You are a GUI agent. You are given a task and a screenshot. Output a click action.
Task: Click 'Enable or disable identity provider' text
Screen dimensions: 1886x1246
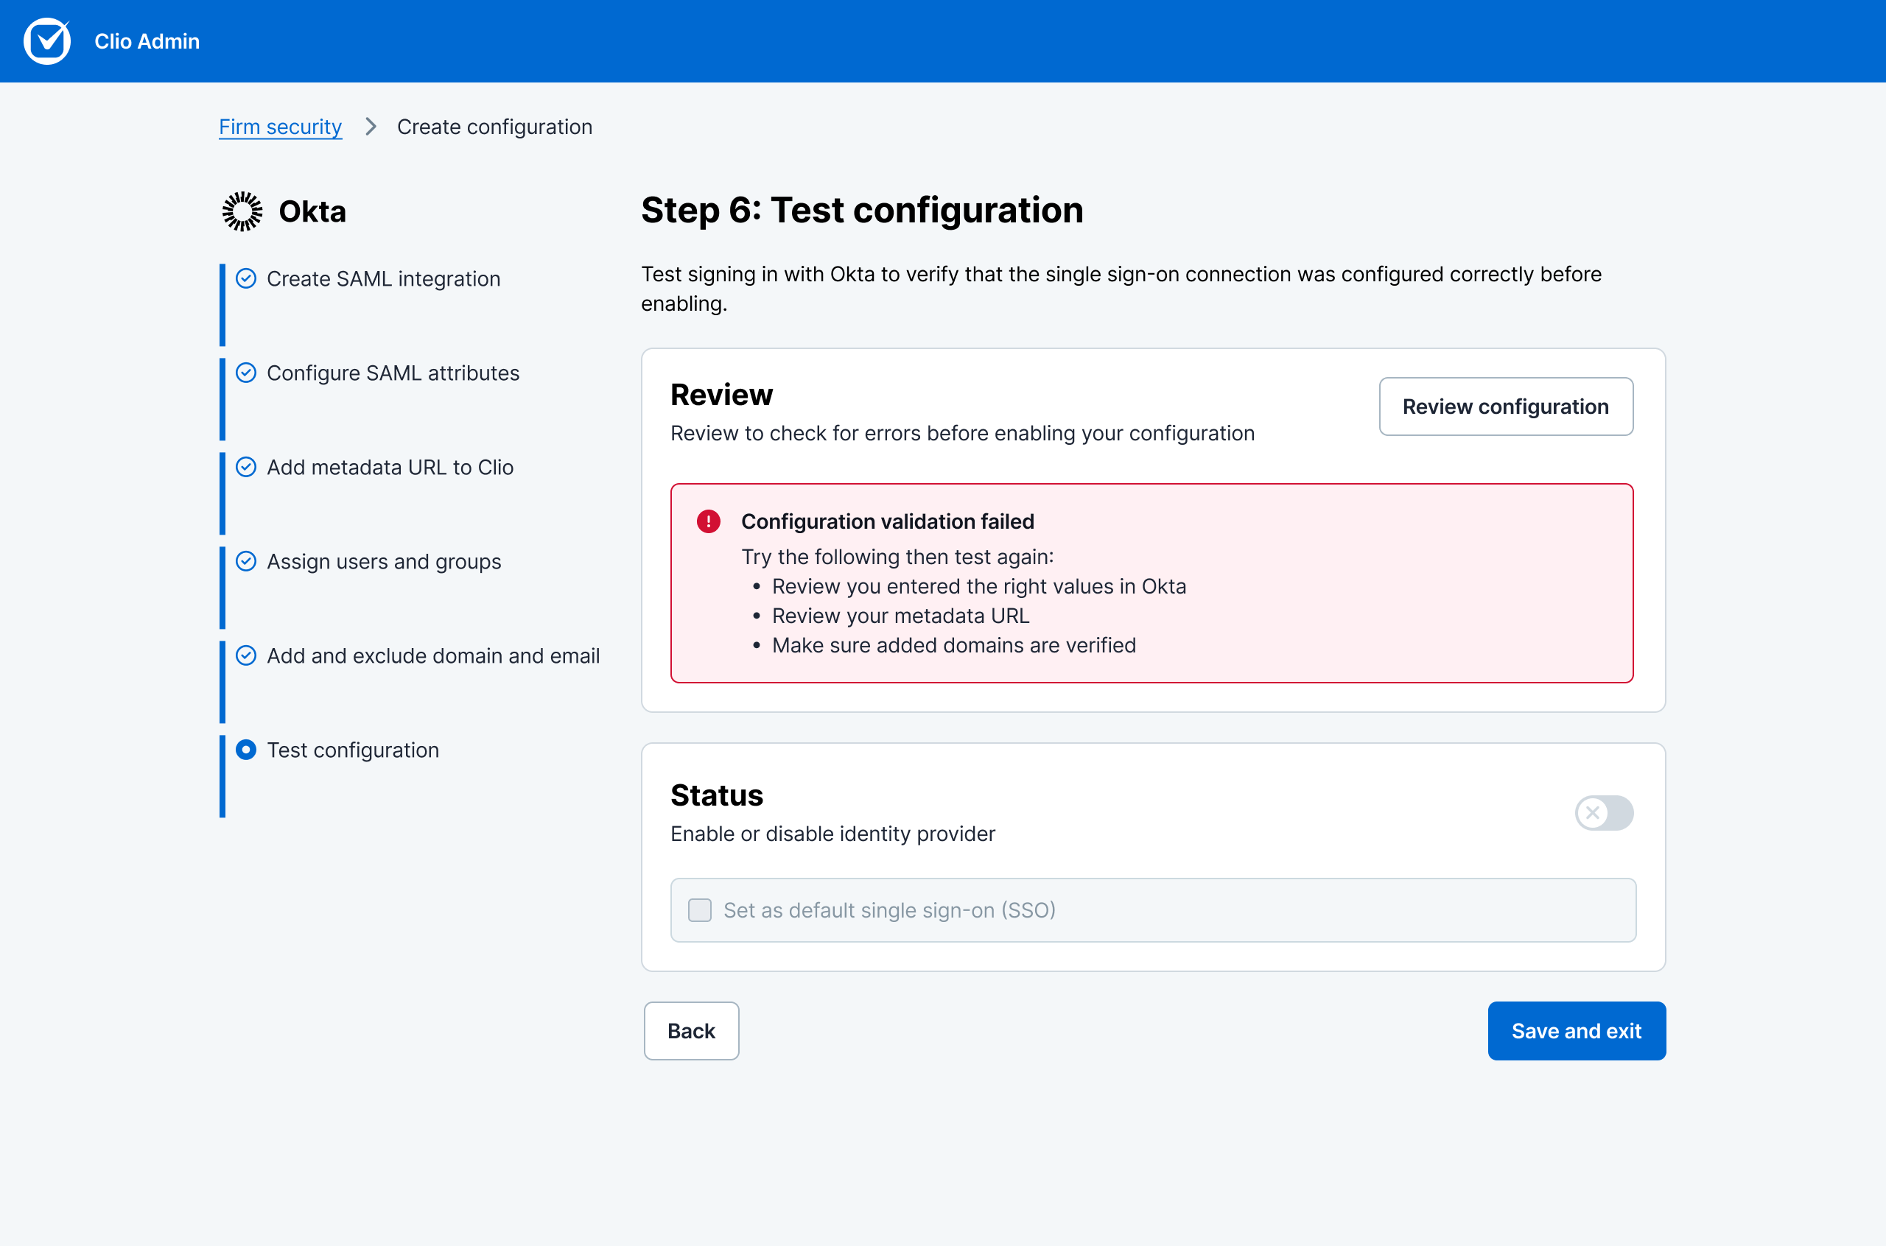coord(833,834)
